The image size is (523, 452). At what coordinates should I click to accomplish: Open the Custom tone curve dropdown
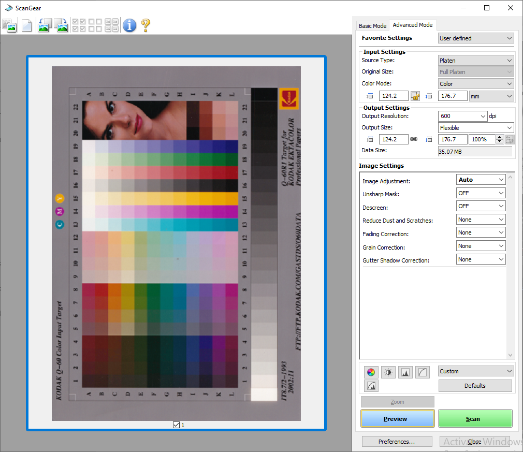coord(476,371)
